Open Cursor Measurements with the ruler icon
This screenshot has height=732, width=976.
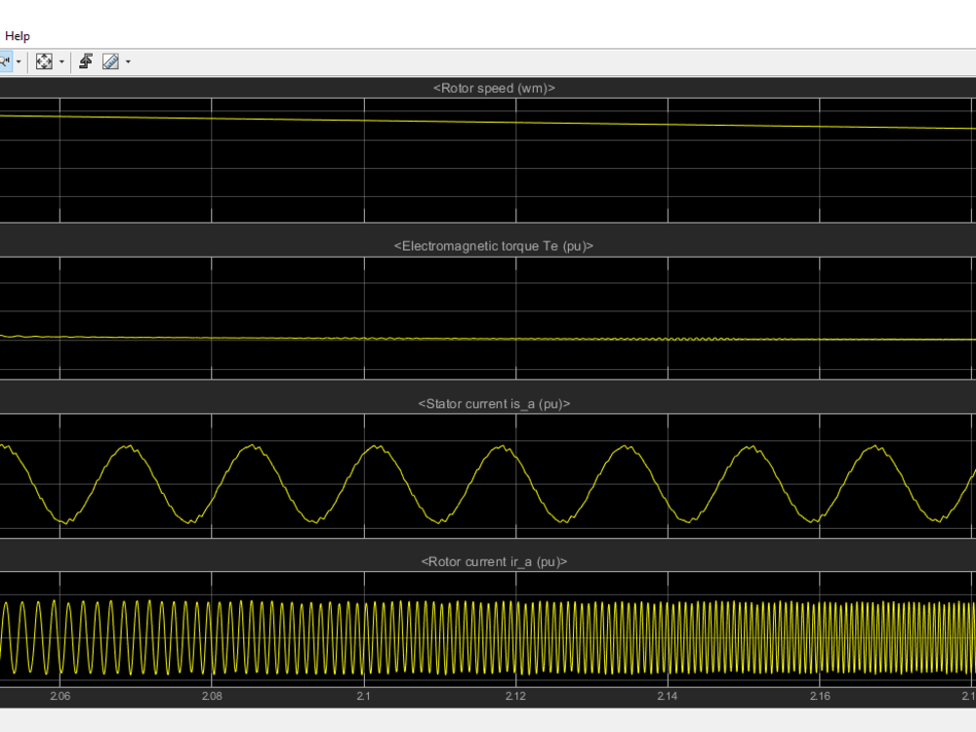click(x=110, y=61)
